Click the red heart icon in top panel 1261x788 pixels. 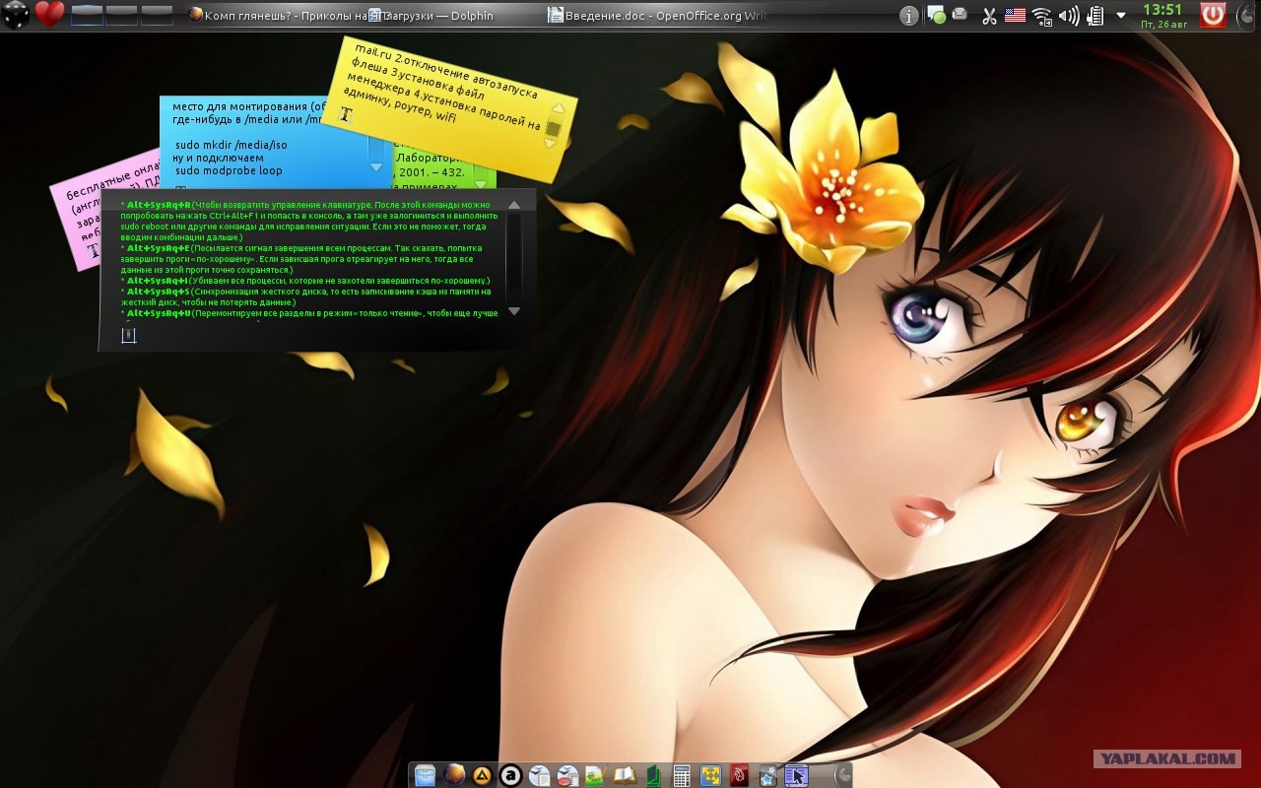49,14
